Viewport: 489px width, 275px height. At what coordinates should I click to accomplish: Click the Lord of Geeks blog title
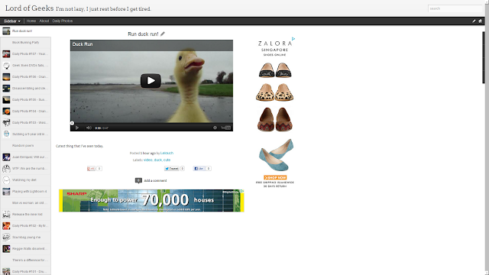coord(29,8)
